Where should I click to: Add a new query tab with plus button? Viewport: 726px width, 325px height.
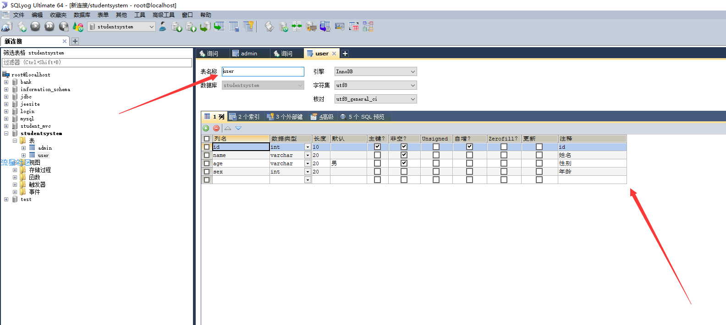345,54
